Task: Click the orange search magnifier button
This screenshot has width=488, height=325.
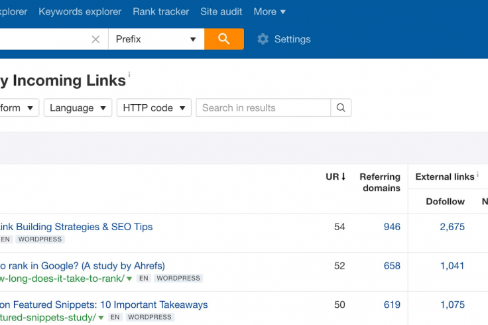Action: point(223,39)
